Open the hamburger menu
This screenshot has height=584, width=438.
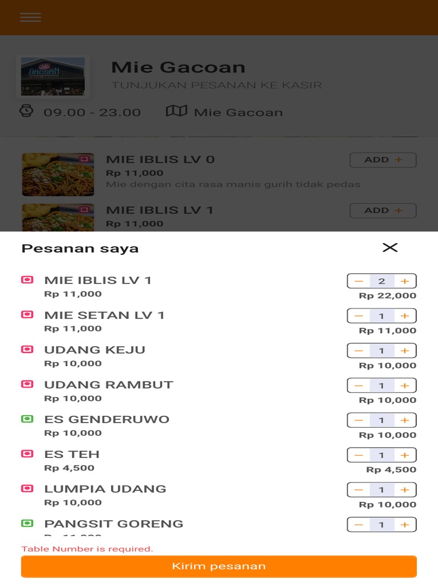pyautogui.click(x=30, y=17)
